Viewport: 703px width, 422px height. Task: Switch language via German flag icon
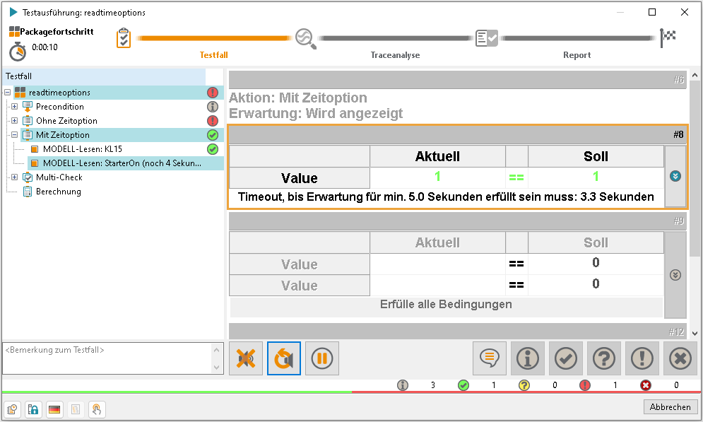[54, 409]
